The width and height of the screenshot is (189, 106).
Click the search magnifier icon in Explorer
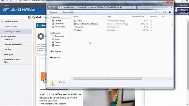pos(171,7)
